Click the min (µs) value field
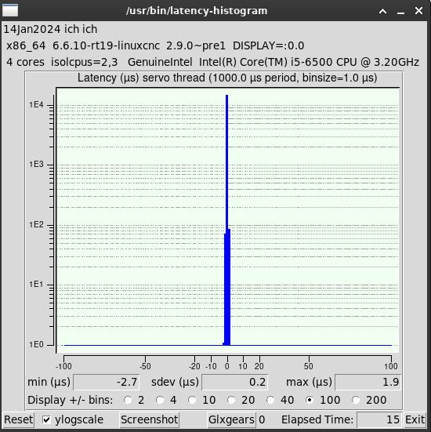The image size is (431, 432). [107, 382]
